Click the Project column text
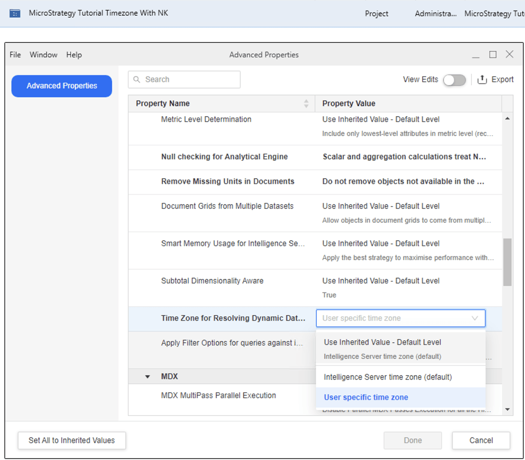Viewport: 525px width, 460px height. (x=376, y=14)
